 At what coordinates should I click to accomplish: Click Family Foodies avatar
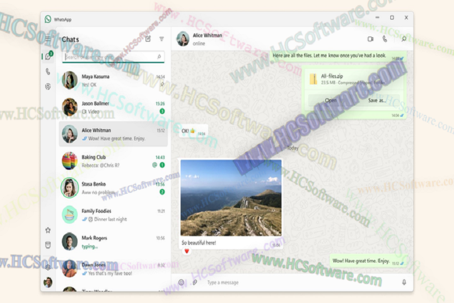point(69,215)
